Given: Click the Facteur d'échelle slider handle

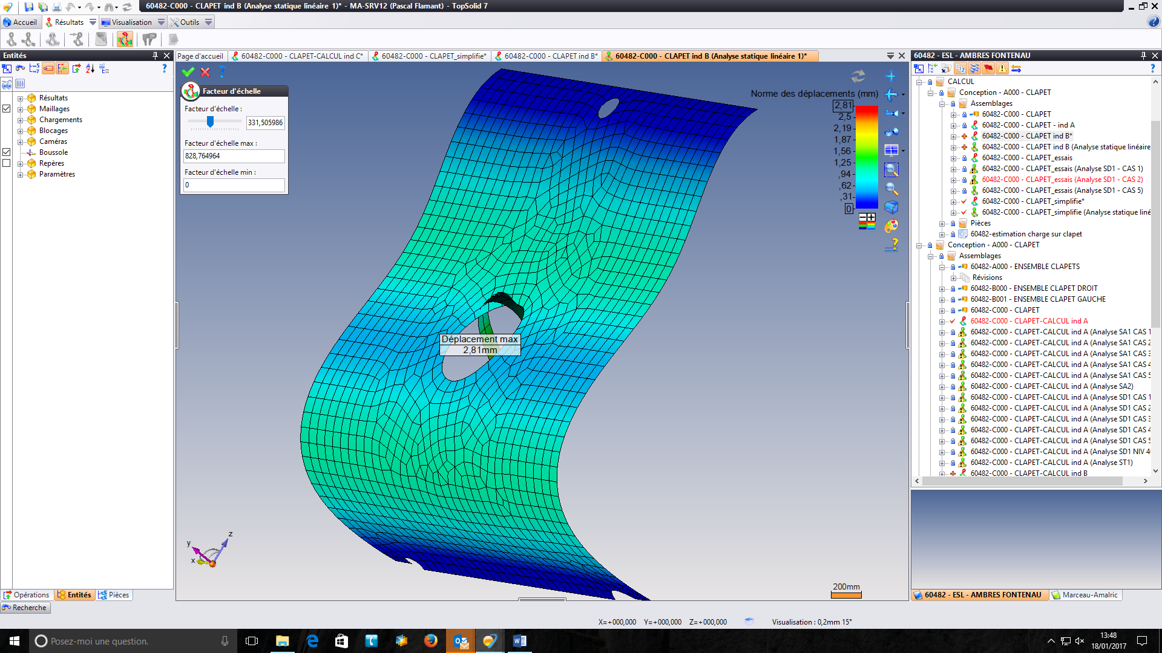Looking at the screenshot, I should point(210,122).
